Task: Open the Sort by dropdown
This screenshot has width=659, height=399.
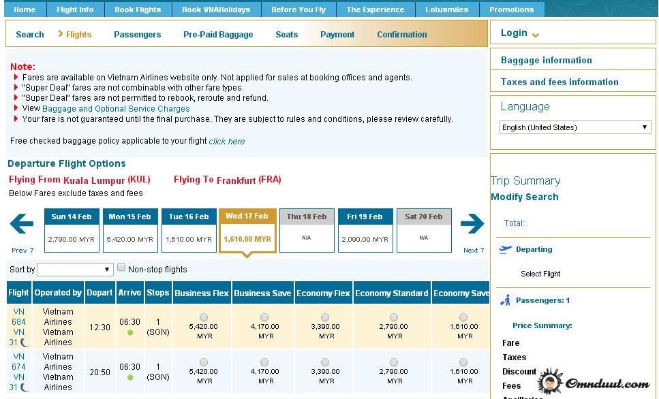Action: coord(75,270)
